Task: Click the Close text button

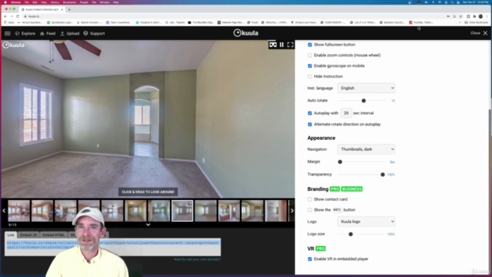Action: coord(475,33)
